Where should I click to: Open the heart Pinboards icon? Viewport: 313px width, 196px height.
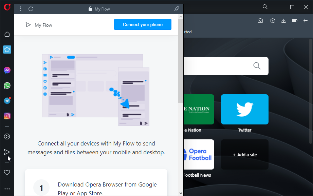click(x=7, y=172)
